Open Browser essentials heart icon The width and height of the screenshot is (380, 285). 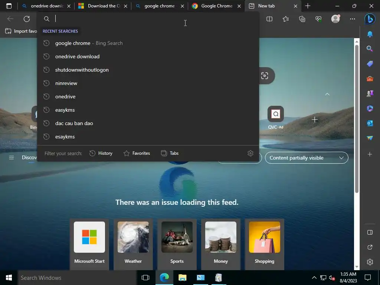[x=318, y=19]
